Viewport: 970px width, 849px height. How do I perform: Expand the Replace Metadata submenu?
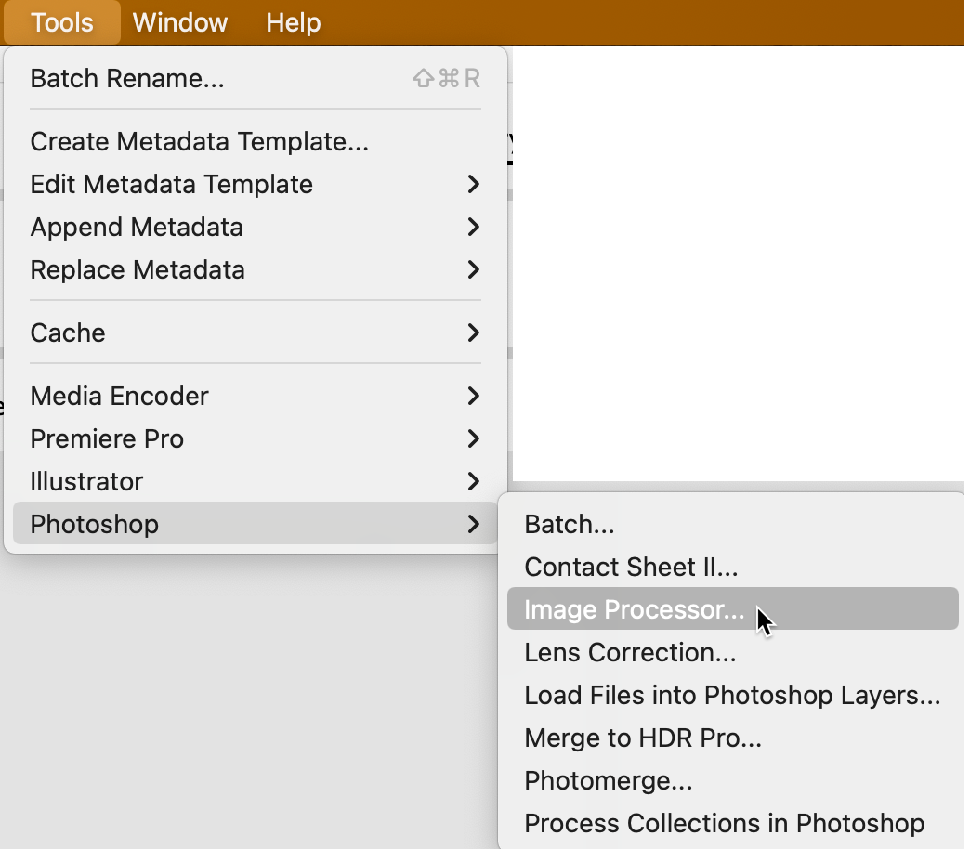[x=138, y=269]
